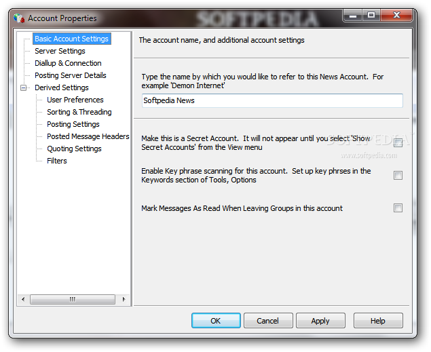The height and width of the screenshot is (352, 431).
Task: Minimize the Account Properties window
Action: coord(353,16)
